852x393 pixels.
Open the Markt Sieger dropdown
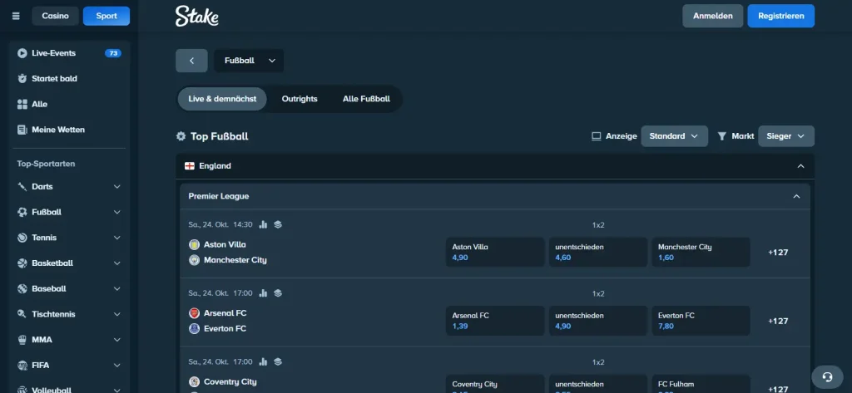786,136
